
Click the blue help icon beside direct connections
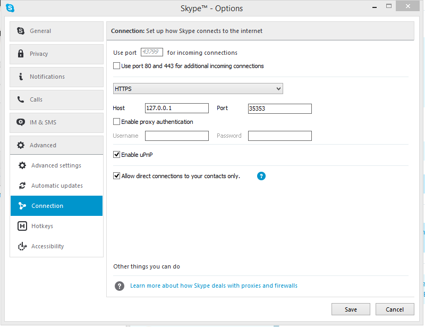261,176
